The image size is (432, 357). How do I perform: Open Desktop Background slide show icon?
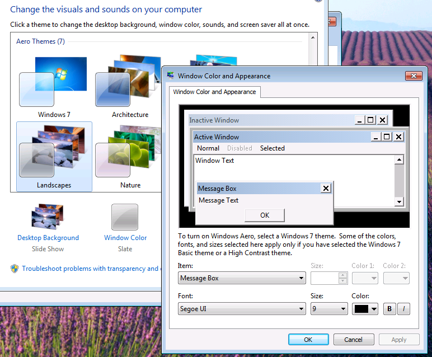[48, 217]
